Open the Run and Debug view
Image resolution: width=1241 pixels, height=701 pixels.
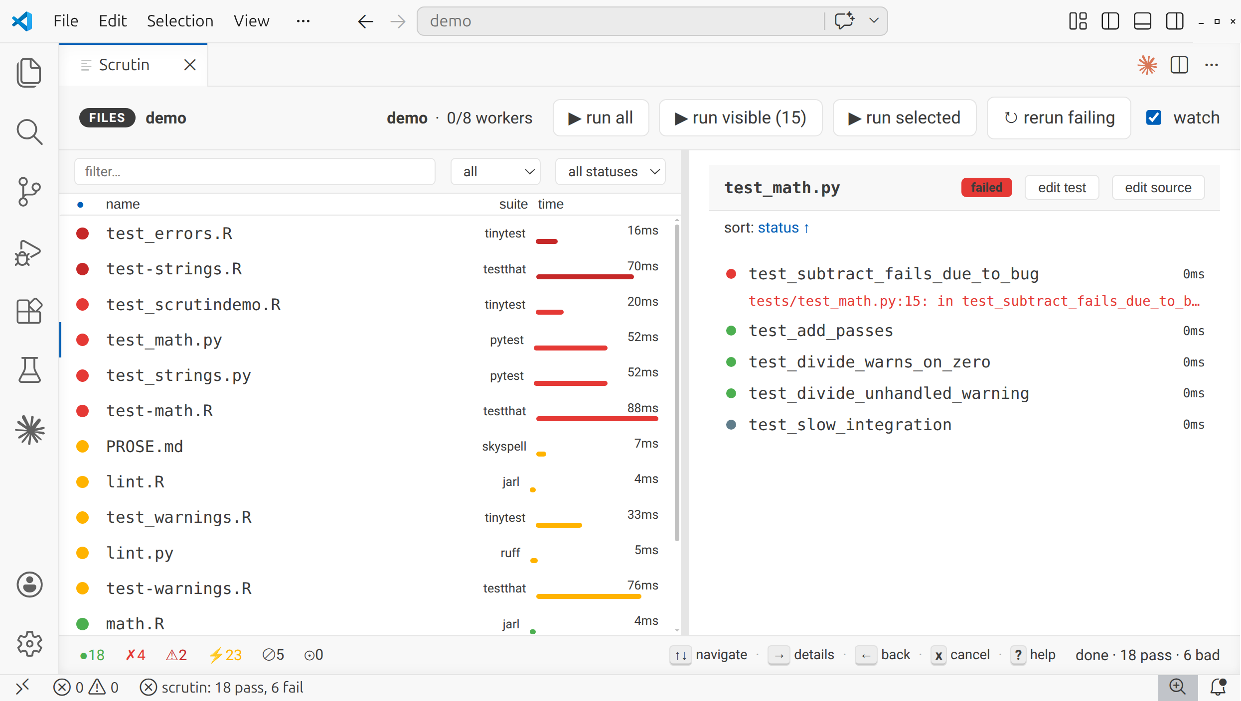coord(29,252)
